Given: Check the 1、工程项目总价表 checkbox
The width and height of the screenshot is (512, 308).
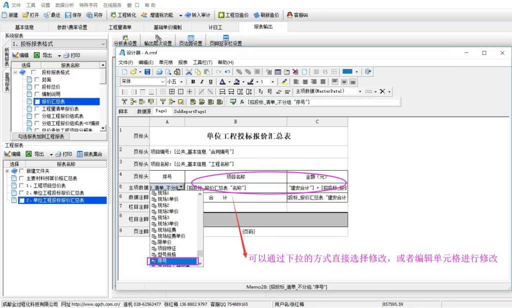Looking at the screenshot, I should [21, 186].
